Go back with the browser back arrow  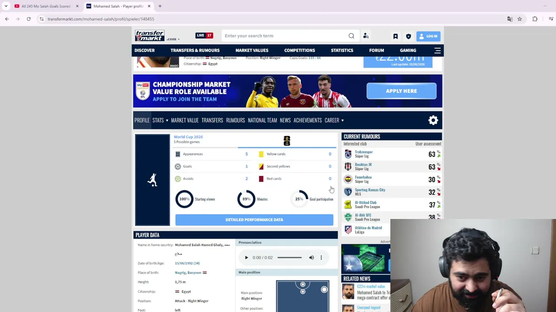click(7, 19)
